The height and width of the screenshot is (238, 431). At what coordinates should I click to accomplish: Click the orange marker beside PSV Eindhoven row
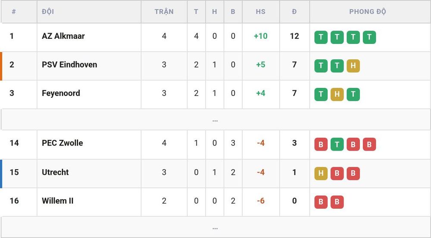pos(1,66)
